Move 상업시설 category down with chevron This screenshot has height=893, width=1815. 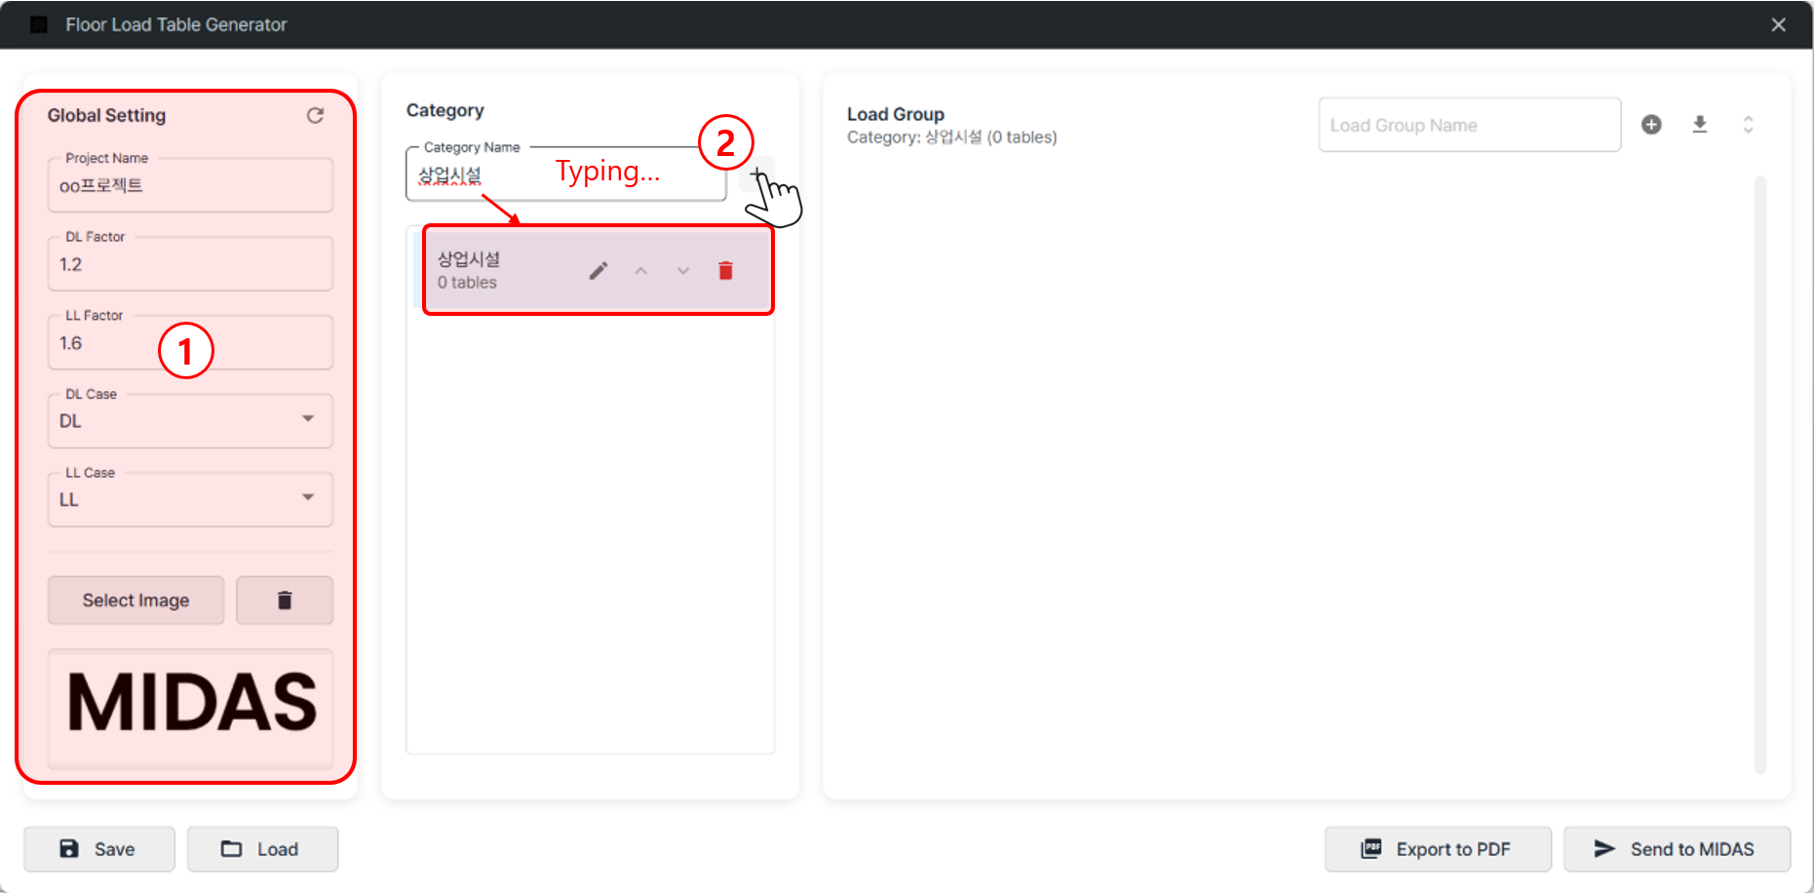[682, 271]
